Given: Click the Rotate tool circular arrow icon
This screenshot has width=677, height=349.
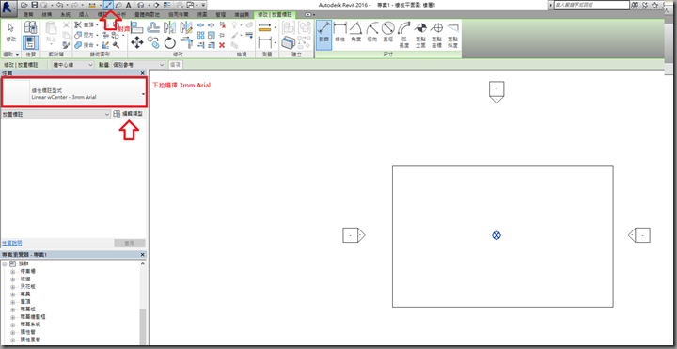Looking at the screenshot, I should click(170, 43).
